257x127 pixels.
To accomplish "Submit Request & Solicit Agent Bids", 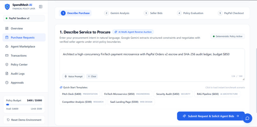I will [211, 116].
